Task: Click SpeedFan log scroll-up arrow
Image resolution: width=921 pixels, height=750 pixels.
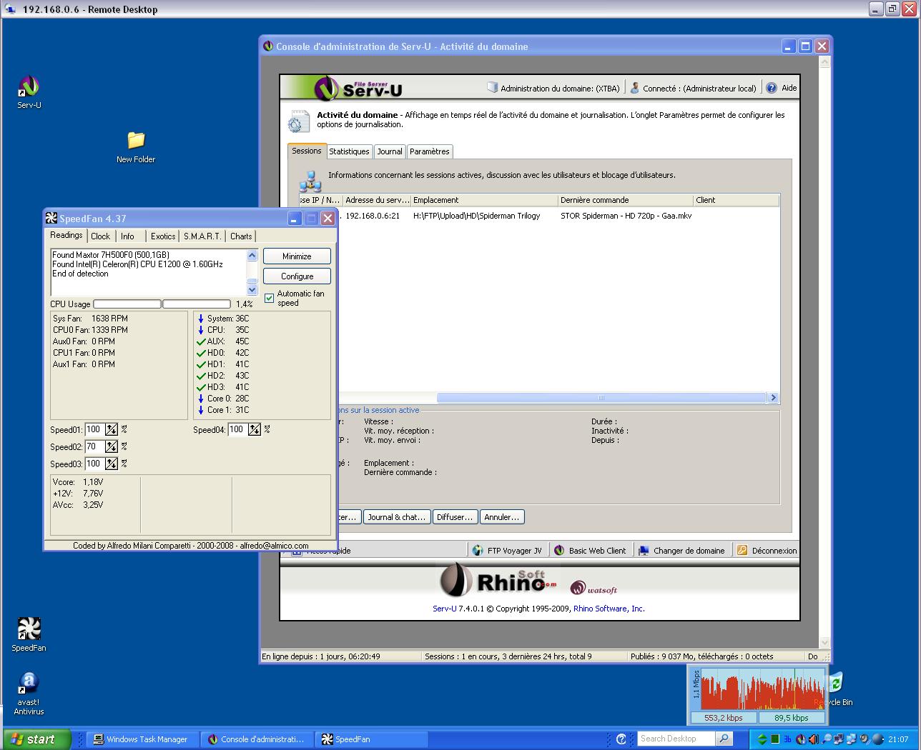Action: (252, 255)
